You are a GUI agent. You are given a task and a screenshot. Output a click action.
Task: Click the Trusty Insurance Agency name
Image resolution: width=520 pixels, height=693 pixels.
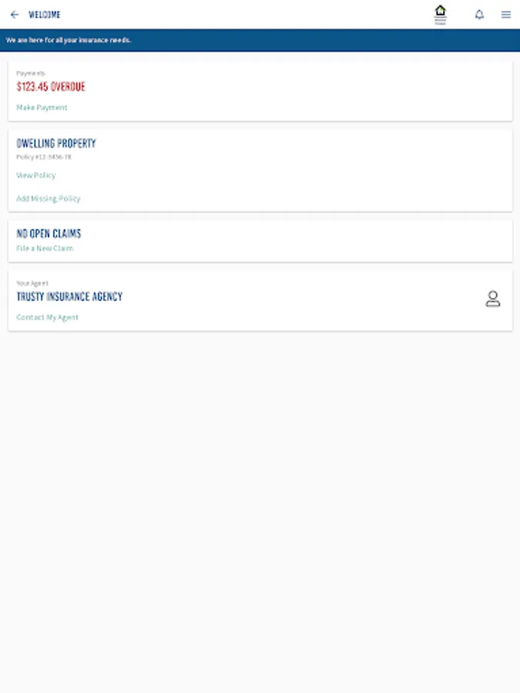pyautogui.click(x=69, y=296)
